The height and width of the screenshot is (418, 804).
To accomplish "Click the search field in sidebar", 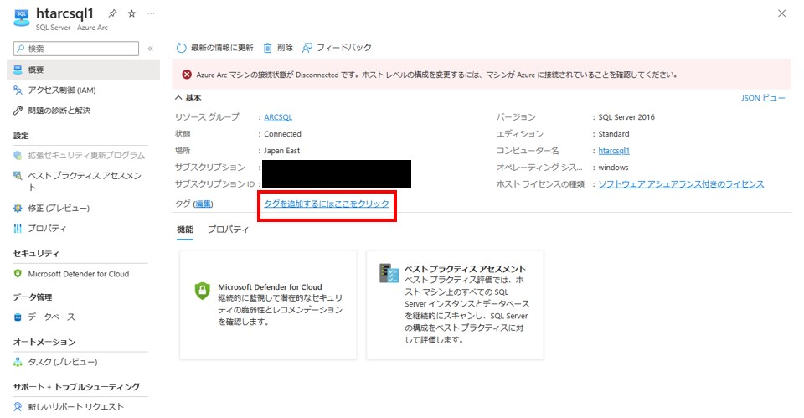I will click(x=76, y=49).
